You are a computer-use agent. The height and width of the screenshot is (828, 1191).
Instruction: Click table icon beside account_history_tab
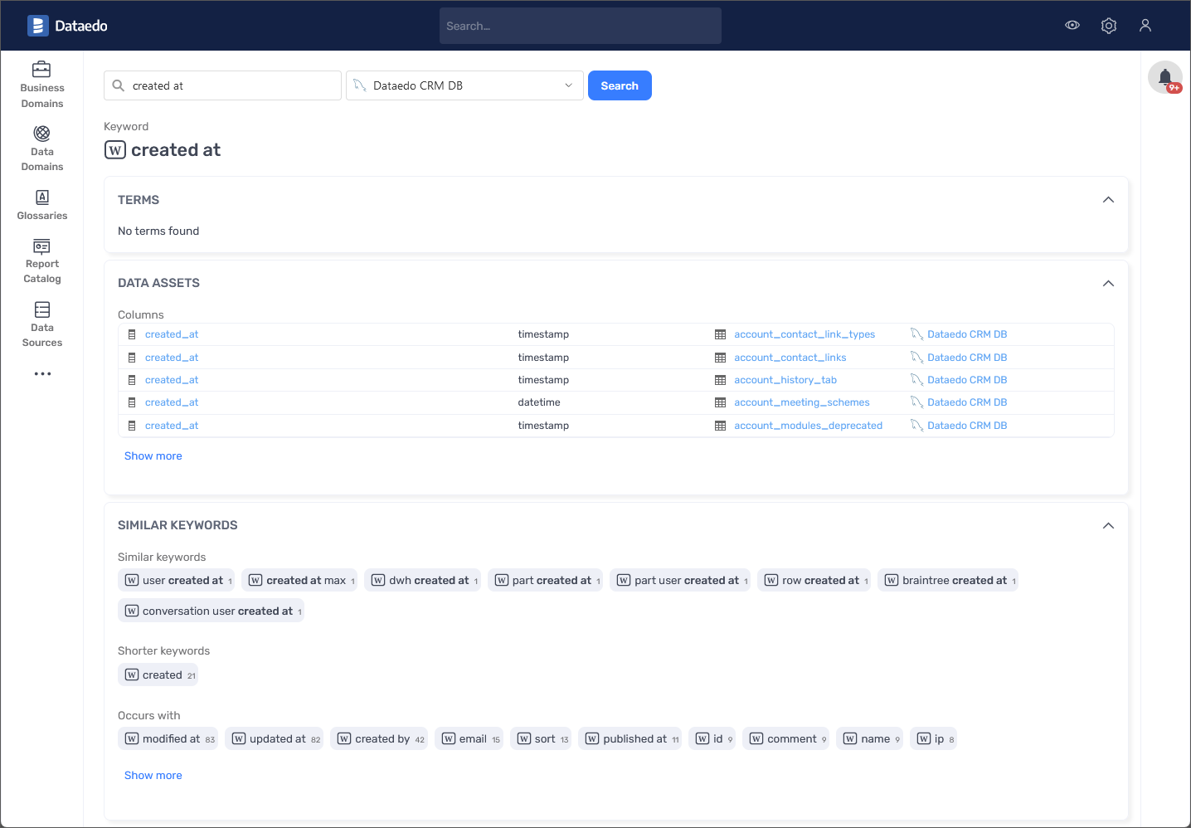(x=720, y=380)
